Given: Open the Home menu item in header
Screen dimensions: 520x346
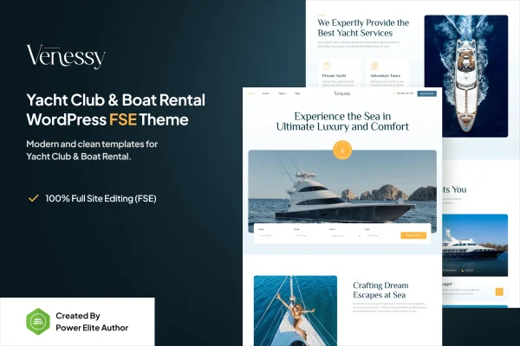Looking at the screenshot, I should [x=251, y=93].
